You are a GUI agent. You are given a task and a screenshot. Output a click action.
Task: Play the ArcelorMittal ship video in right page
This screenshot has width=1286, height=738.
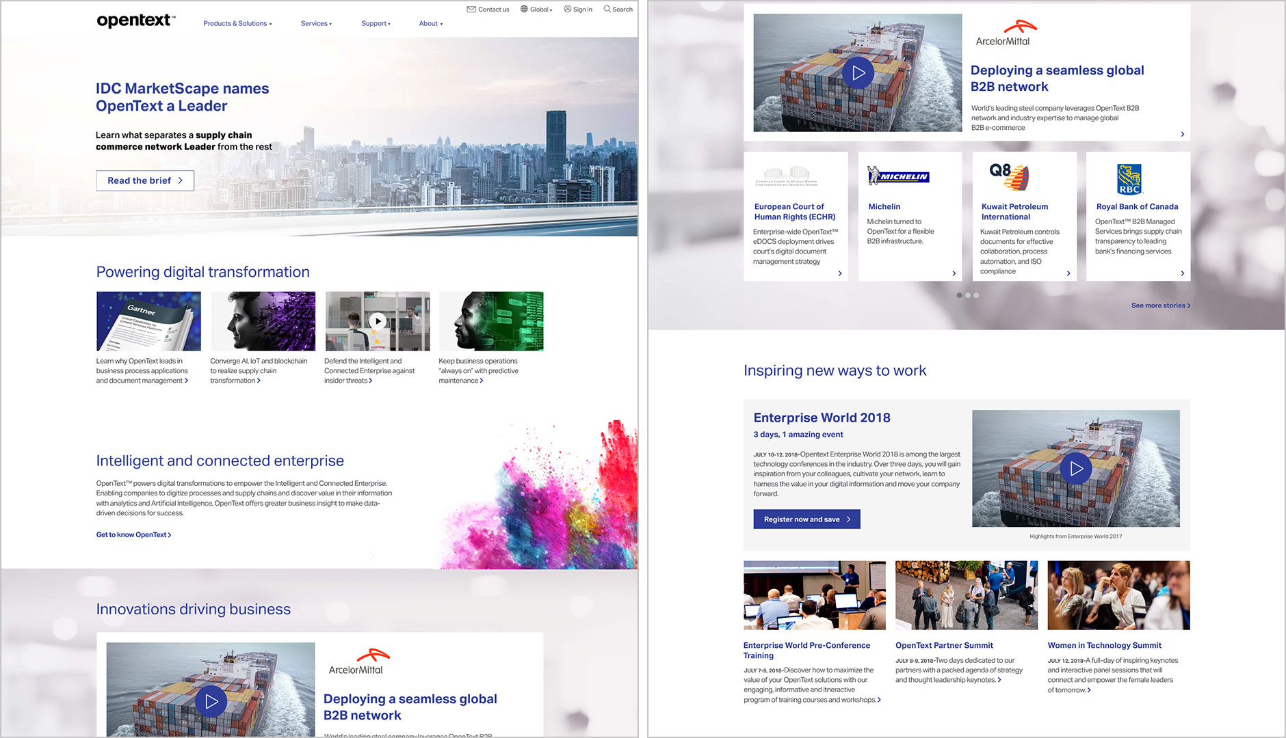pos(858,73)
